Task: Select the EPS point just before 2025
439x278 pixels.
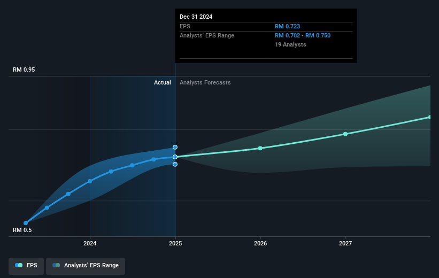Action: 153,159
